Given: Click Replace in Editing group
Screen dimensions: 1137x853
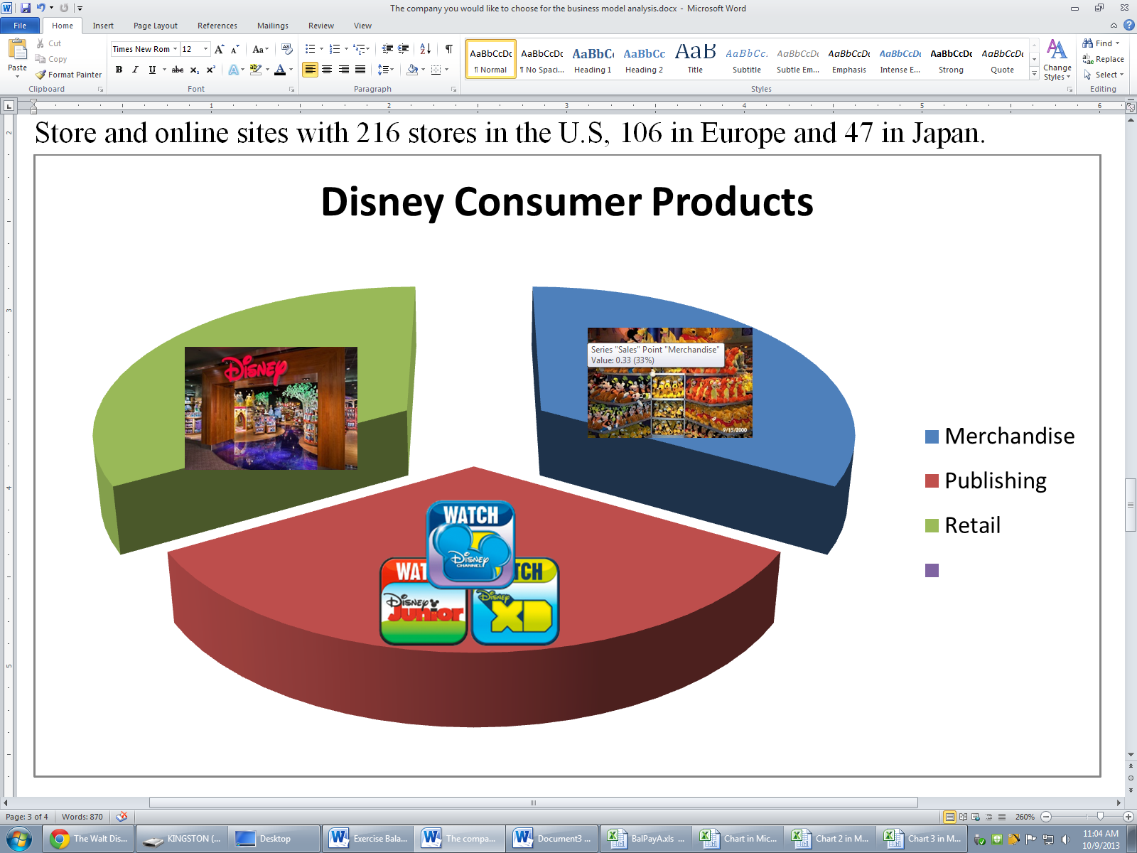Looking at the screenshot, I should tap(1103, 59).
